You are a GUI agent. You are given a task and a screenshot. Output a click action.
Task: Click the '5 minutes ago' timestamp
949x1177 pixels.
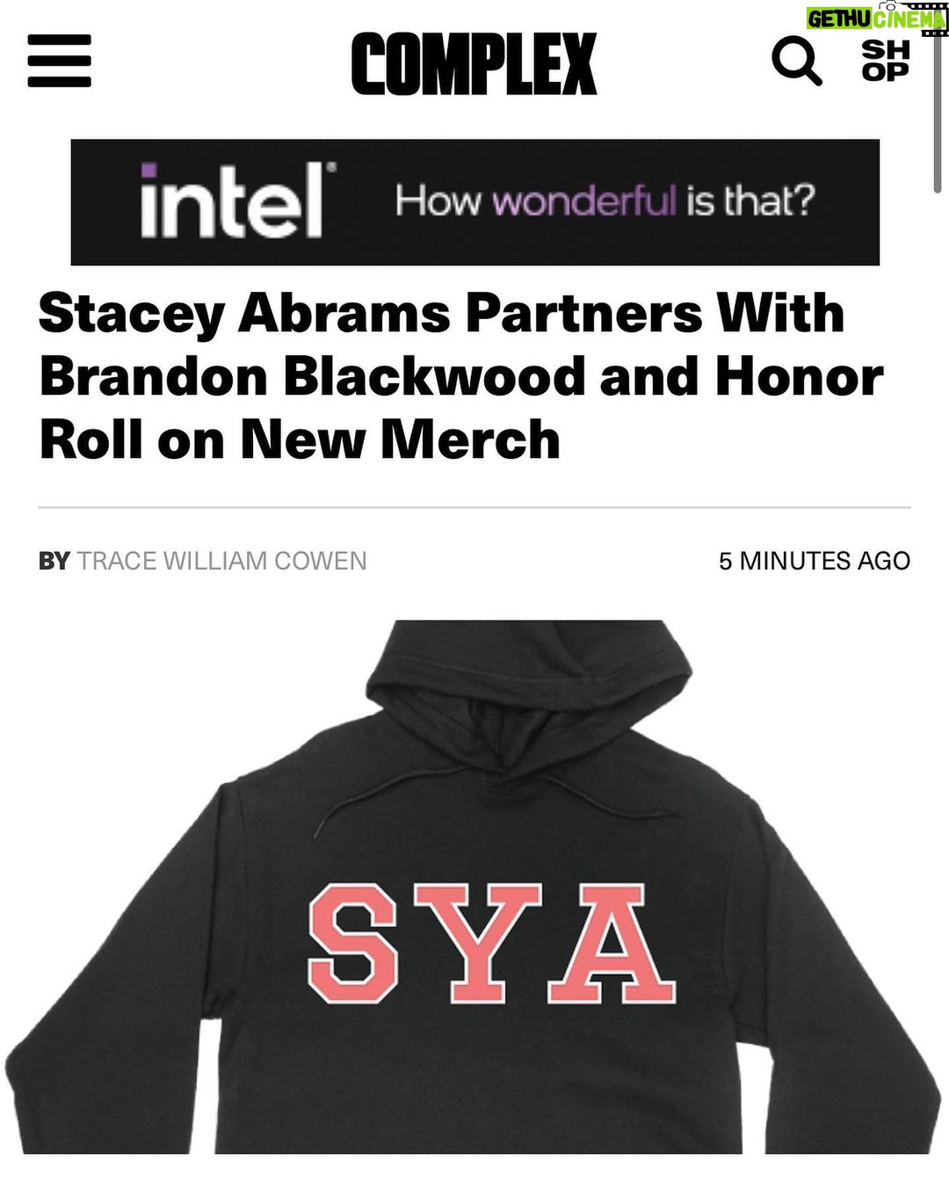click(x=815, y=561)
